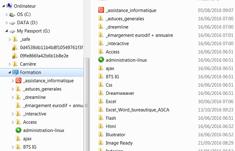Click the Html folder icon in file list

(101, 126)
